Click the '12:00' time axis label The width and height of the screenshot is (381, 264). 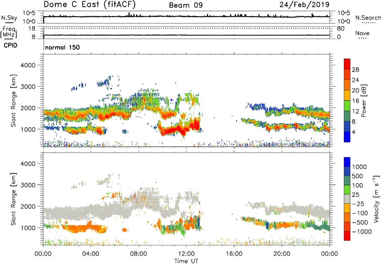(186, 254)
